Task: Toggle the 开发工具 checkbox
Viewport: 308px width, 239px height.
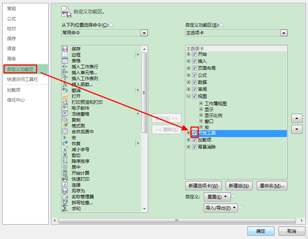Action: (194, 133)
